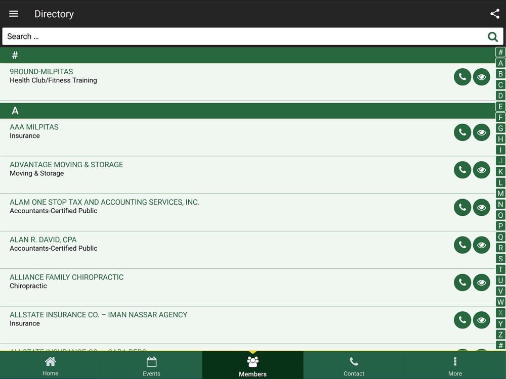Jump to letter G in index
The width and height of the screenshot is (506, 379).
(500, 128)
